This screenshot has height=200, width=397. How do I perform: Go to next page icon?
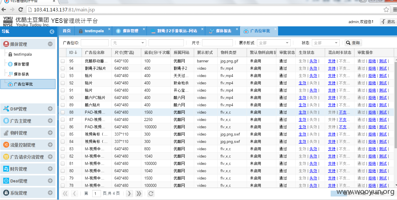point(129,193)
